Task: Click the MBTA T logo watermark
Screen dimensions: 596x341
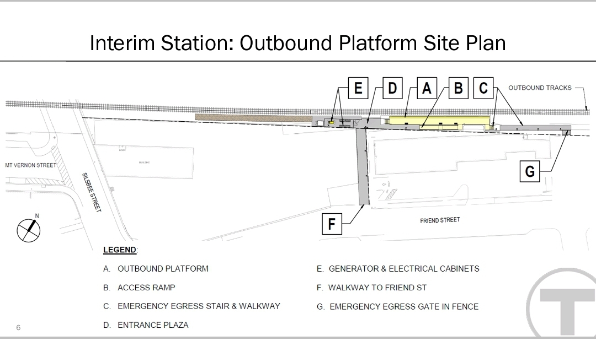Action: [563, 303]
